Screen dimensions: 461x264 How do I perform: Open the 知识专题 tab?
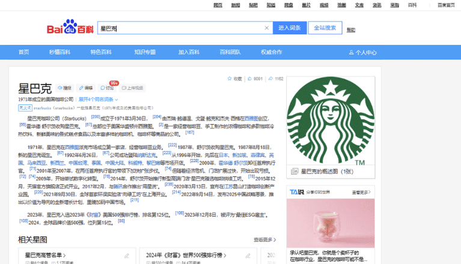pyautogui.click(x=145, y=52)
